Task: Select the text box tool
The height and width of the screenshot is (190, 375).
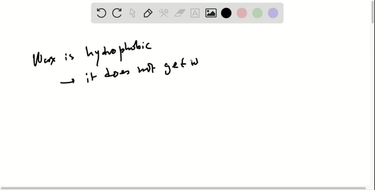Action: pos(195,13)
